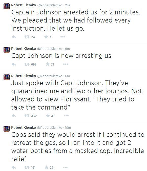Image resolution: width=147 pixels, height=171 pixels.
Task: Open more options on the 25s tweet
Action: coord(63,37)
